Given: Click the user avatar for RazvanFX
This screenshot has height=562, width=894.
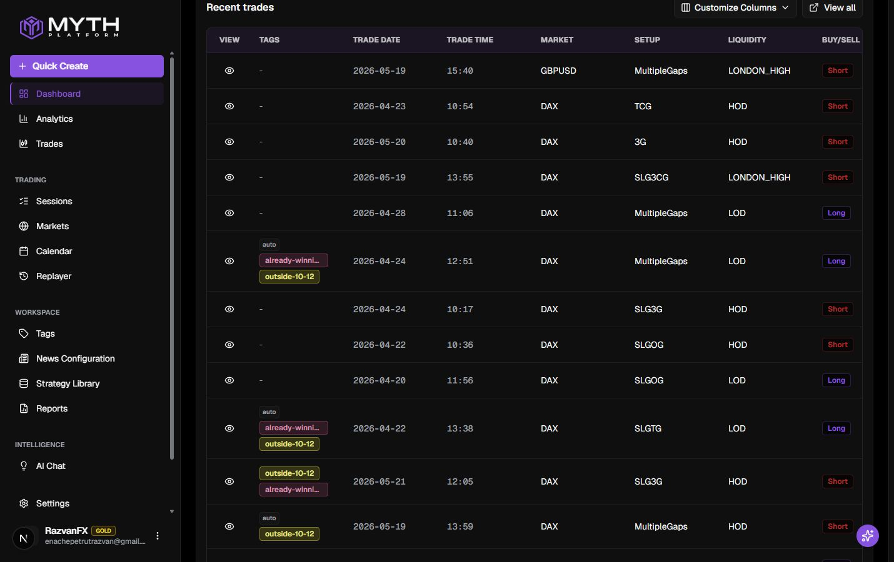Looking at the screenshot, I should tap(24, 537).
